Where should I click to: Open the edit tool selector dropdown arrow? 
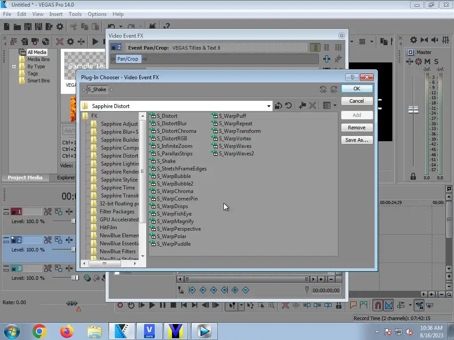coord(241,305)
